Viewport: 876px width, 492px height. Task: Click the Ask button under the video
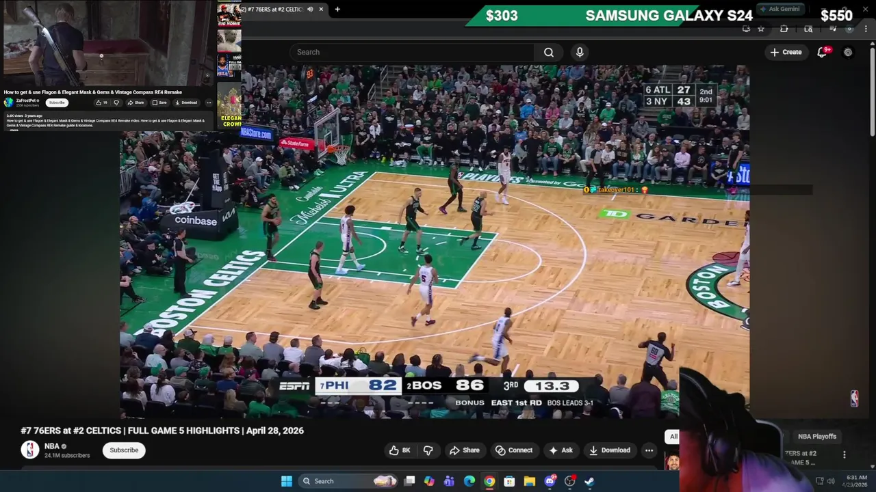(561, 450)
